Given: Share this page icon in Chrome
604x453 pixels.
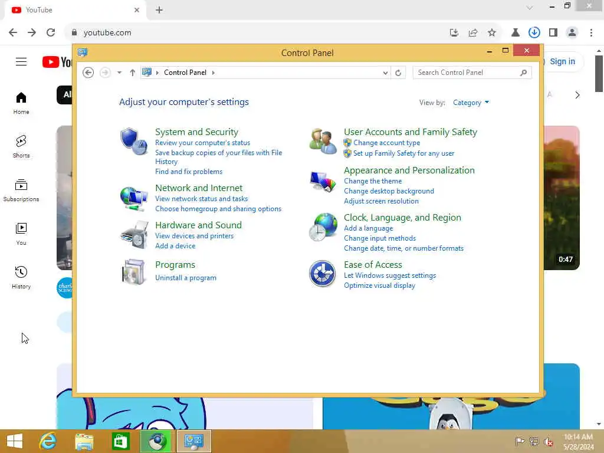Looking at the screenshot, I should (473, 32).
